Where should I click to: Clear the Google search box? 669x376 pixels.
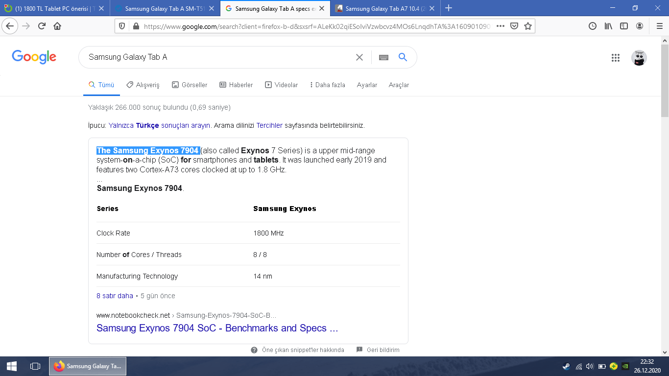pos(359,57)
